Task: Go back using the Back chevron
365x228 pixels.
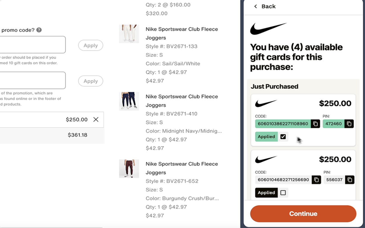Action: coord(256,6)
